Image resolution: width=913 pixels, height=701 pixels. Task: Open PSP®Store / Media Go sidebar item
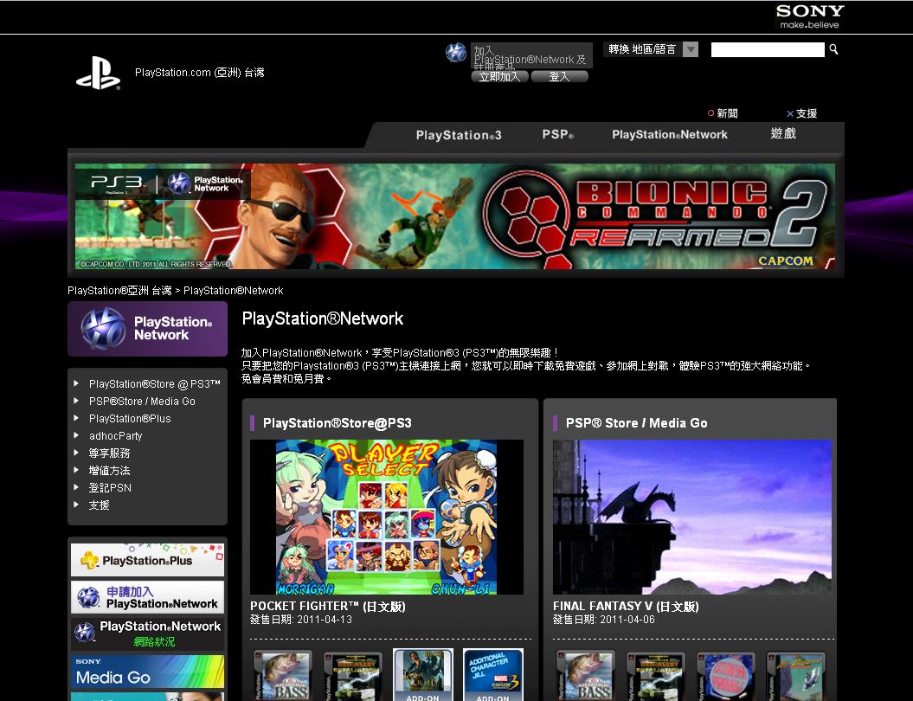click(142, 402)
